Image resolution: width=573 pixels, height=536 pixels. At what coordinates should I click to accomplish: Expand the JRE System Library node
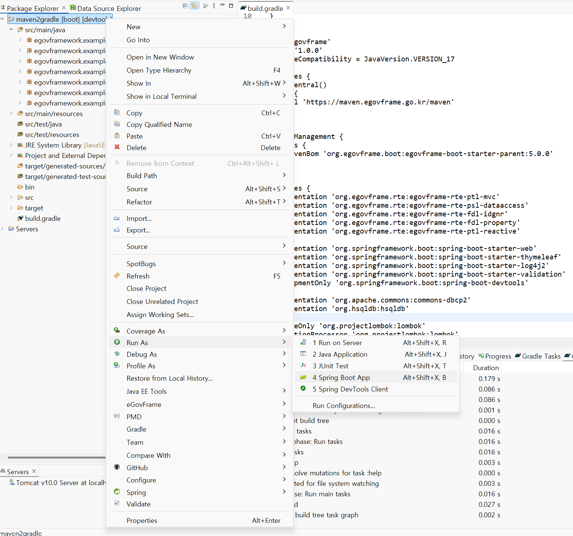tap(11, 145)
